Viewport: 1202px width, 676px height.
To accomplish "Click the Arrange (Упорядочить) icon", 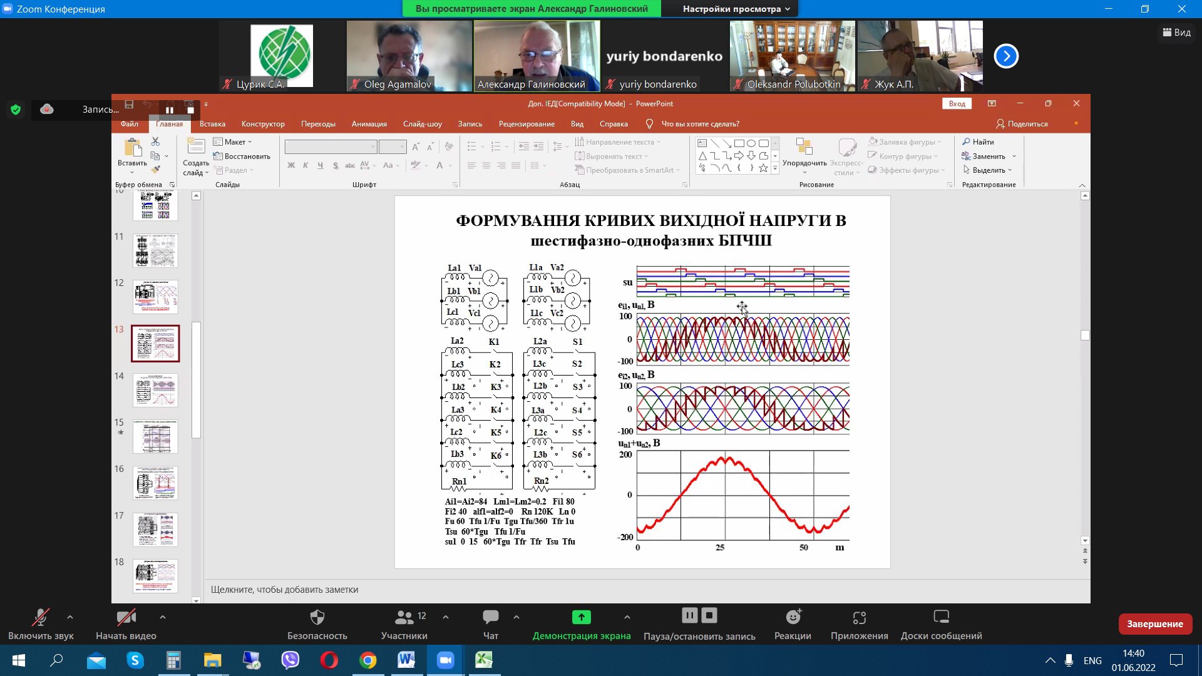I will 804,146.
